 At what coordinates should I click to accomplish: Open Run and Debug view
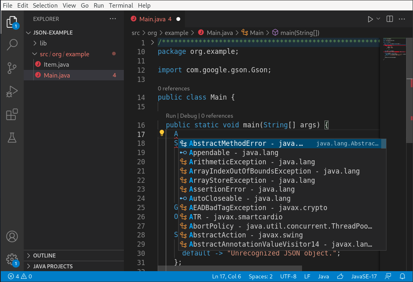pyautogui.click(x=12, y=92)
